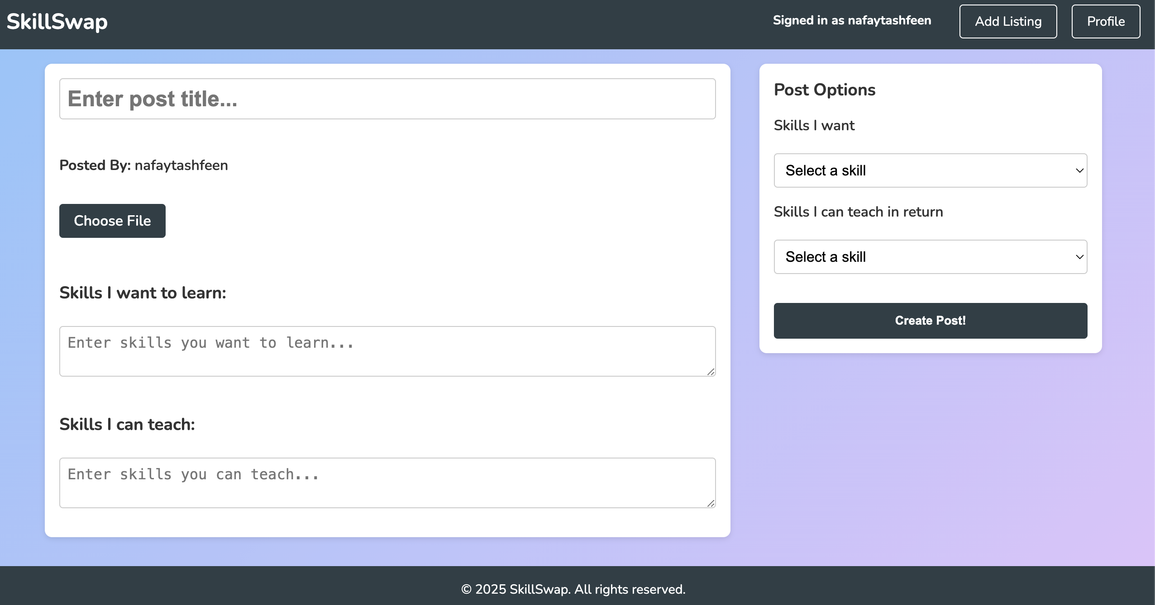Click the Skills I can teach heading
The width and height of the screenshot is (1155, 605).
127,425
